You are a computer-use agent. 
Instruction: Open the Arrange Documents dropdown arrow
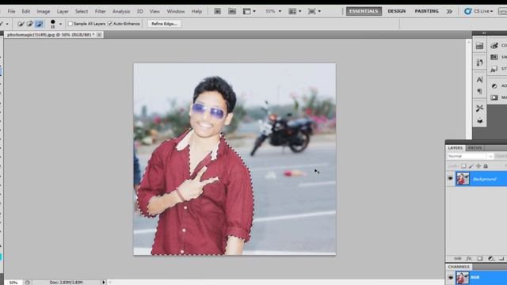(x=299, y=11)
